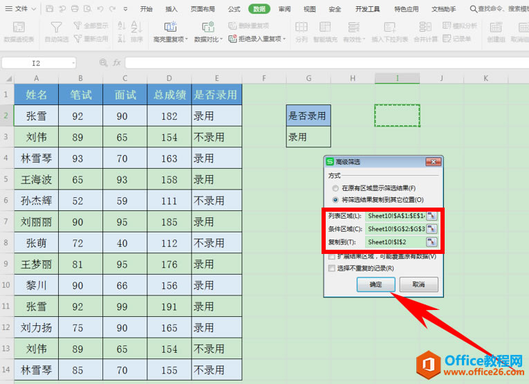
Task: Open the 插入 ribbon tab
Action: (171, 9)
